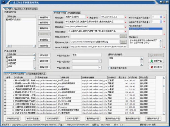Click the 修改分类 button
170x127 pixels.
pyautogui.click(x=44, y=61)
